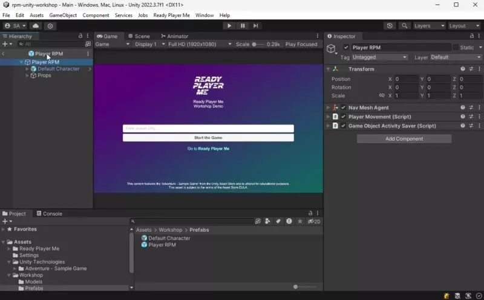Collapse the Transform component foldout
Screen dimensions: 484x300
(328, 69)
